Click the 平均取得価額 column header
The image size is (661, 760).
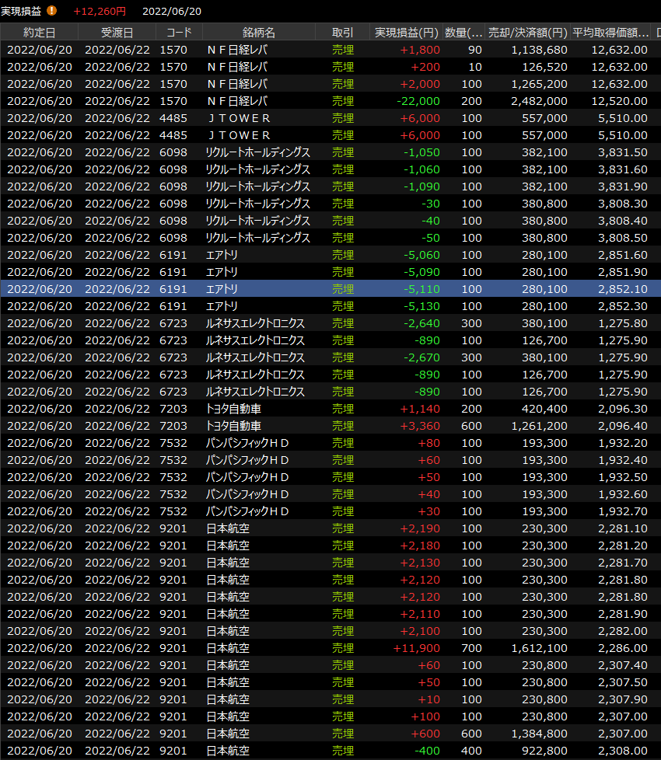pos(610,33)
